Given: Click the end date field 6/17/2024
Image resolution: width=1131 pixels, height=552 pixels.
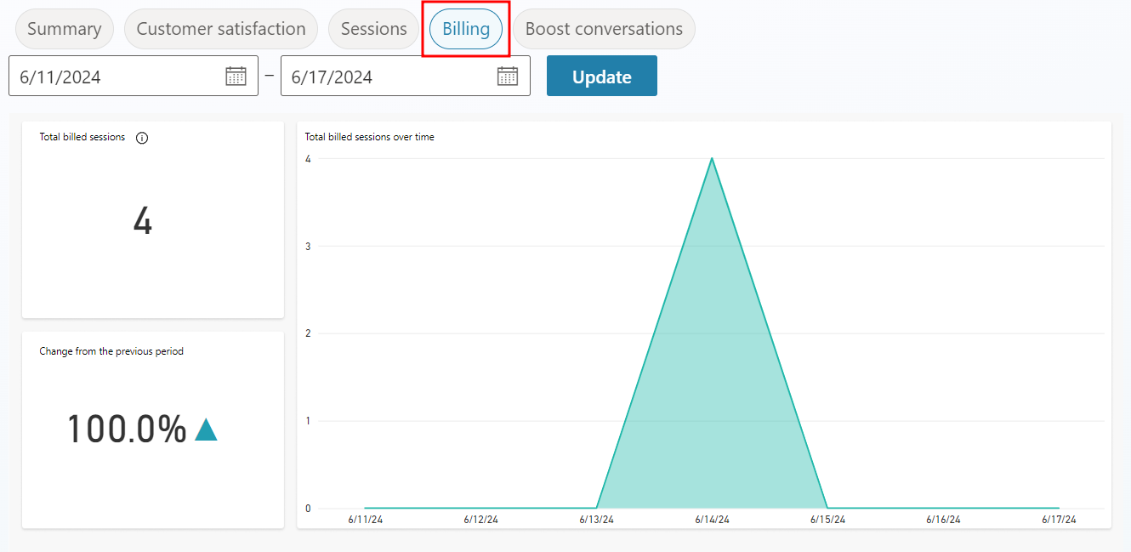Looking at the screenshot, I should [x=406, y=76].
